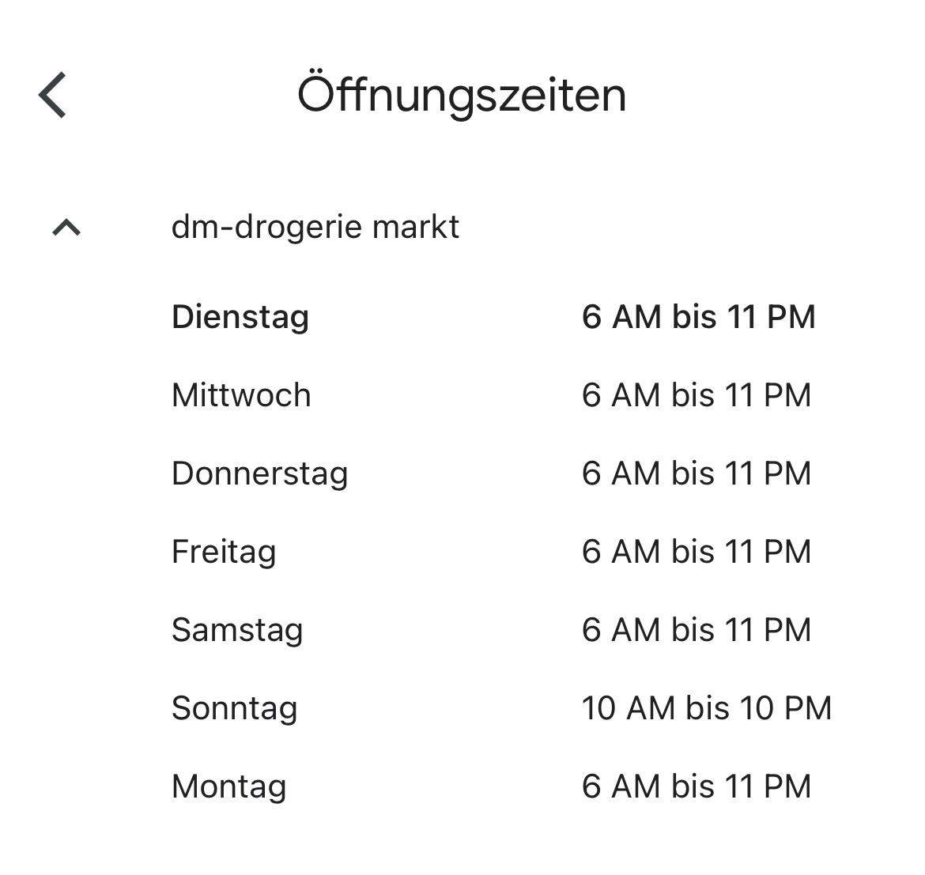Tap the Öffnungszeiten header

pyautogui.click(x=462, y=94)
